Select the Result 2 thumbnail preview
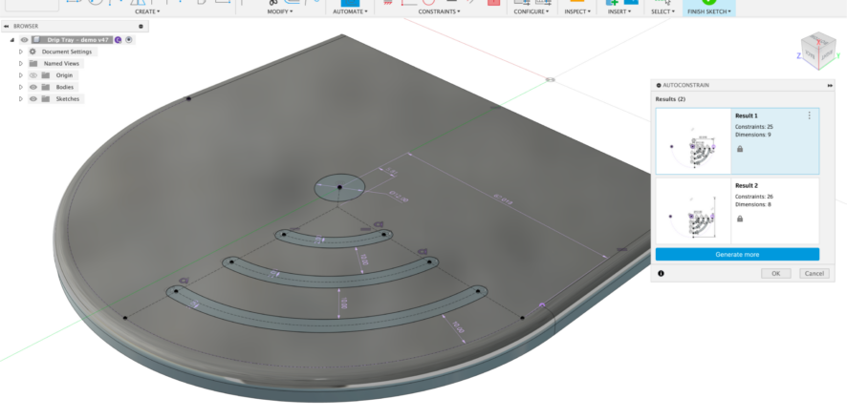Viewport: 847px width, 419px height. [693, 212]
